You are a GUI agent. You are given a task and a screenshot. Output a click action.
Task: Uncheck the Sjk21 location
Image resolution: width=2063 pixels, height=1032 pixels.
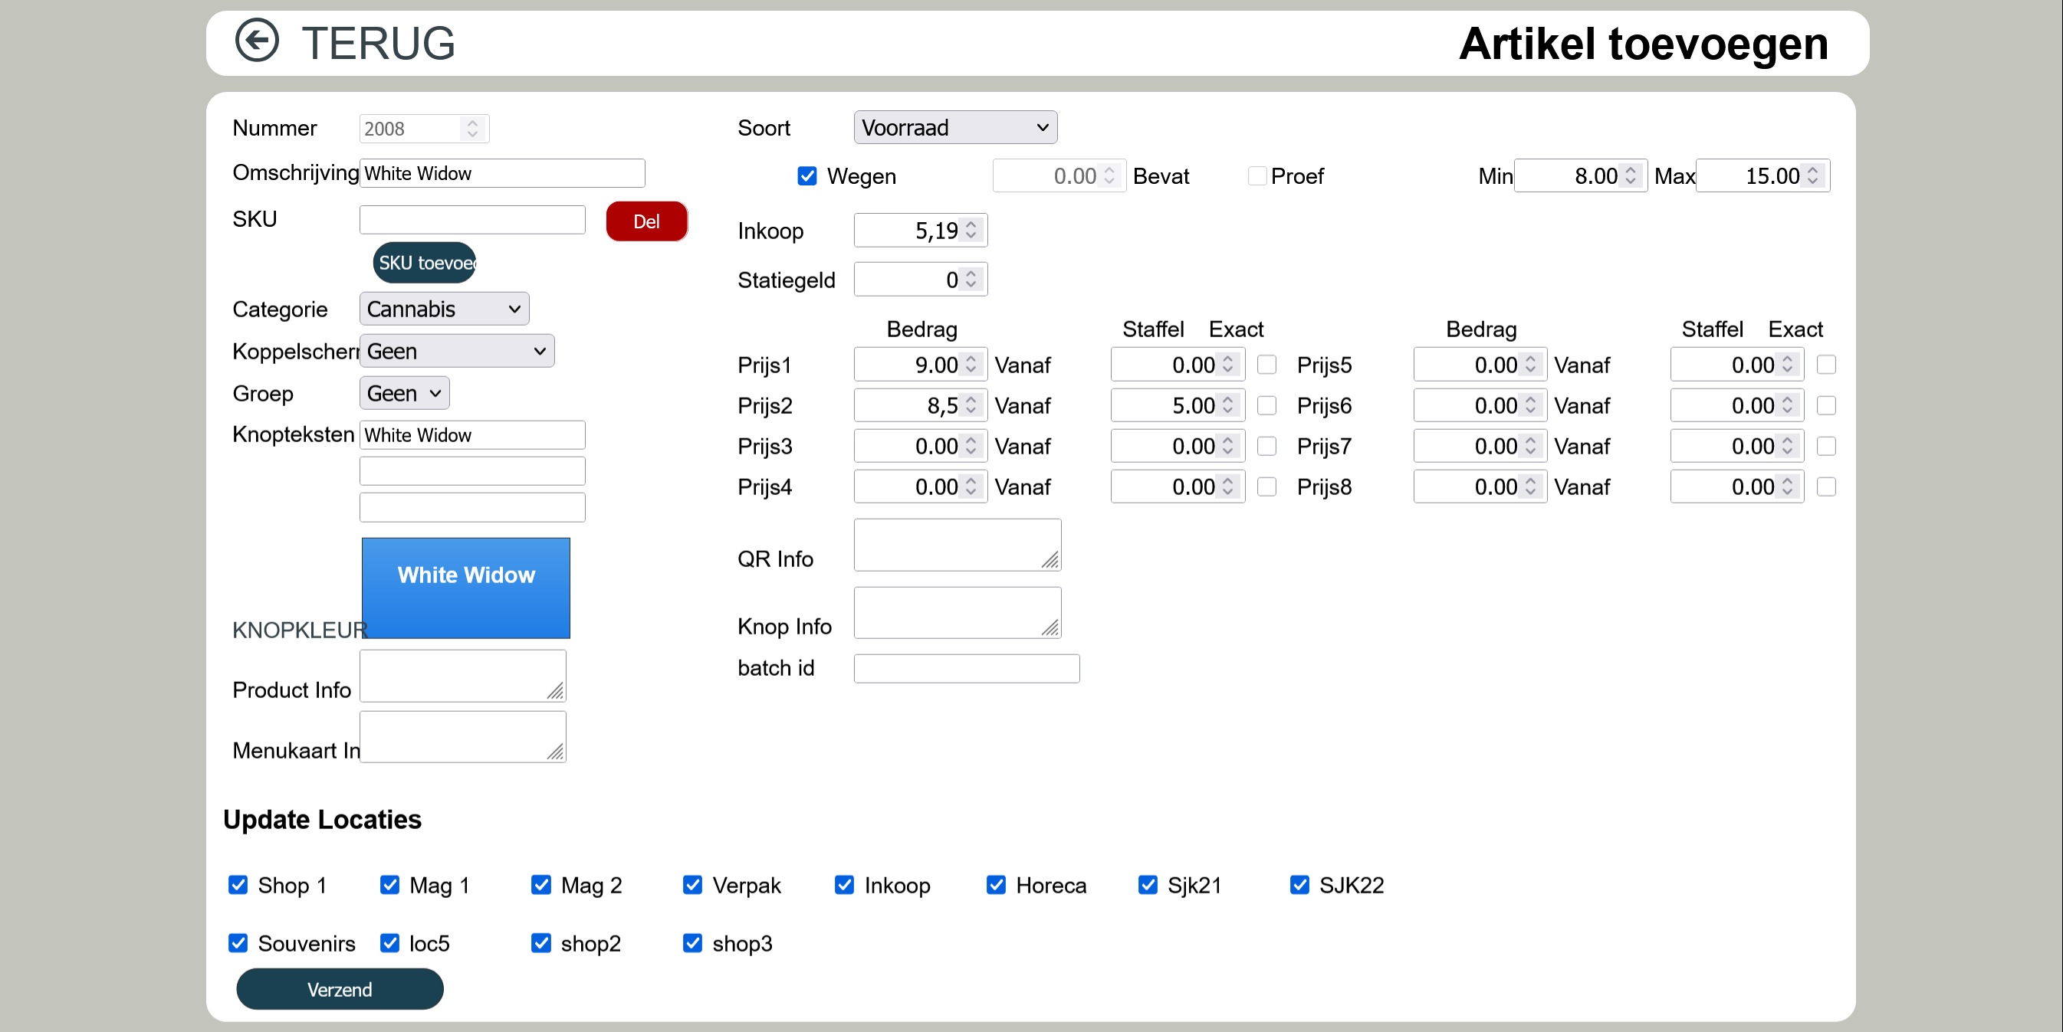[x=1148, y=885]
